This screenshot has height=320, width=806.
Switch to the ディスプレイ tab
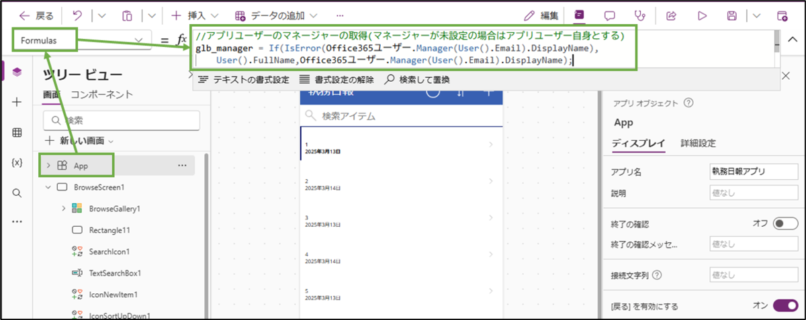click(639, 143)
